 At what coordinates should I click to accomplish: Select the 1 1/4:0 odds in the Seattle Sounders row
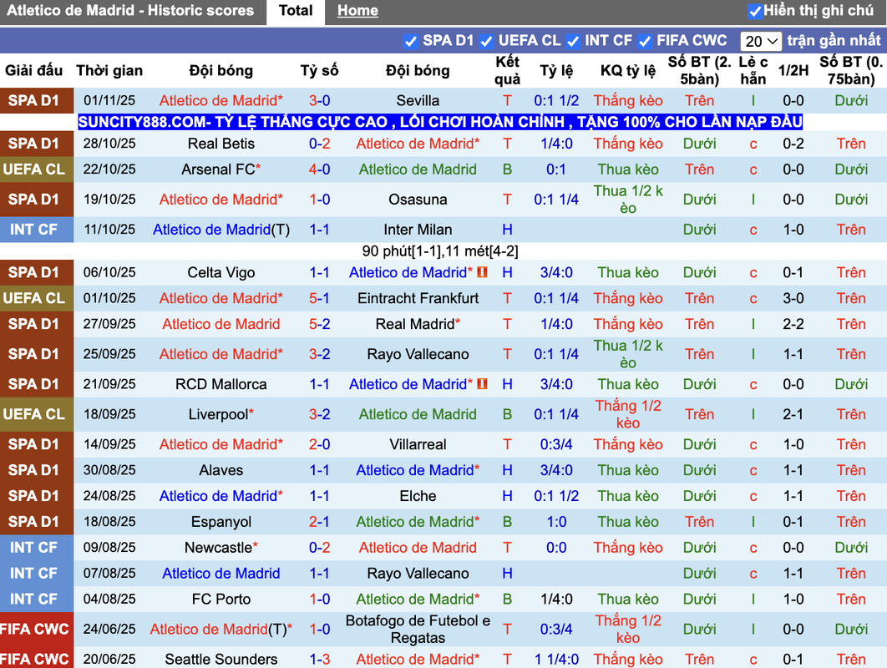tap(556, 659)
